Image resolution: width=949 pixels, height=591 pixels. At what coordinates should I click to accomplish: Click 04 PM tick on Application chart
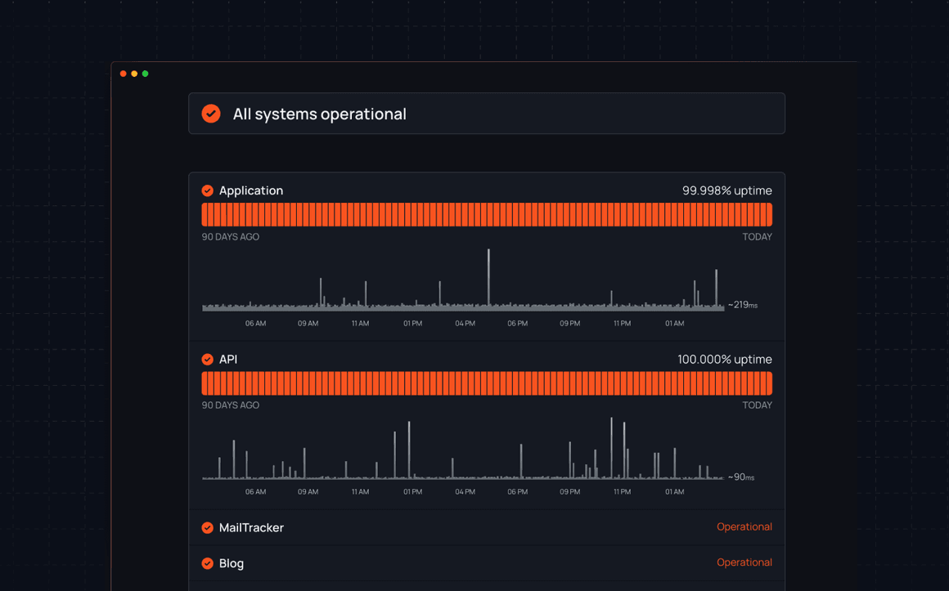465,324
